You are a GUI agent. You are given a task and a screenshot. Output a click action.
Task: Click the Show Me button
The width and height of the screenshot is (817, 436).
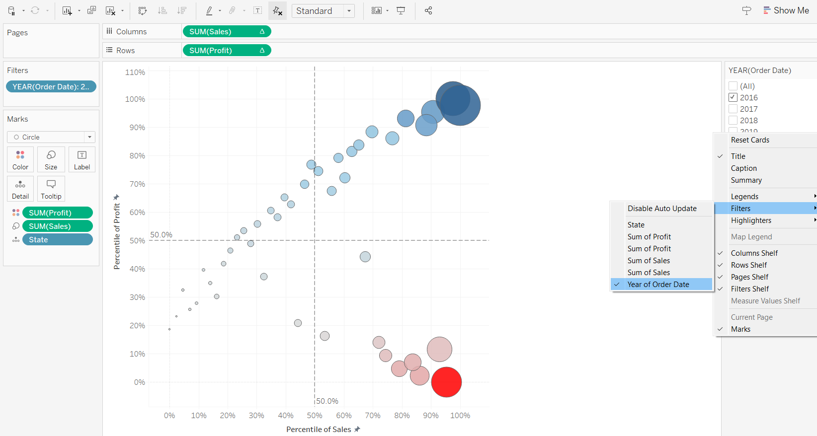[x=786, y=10]
